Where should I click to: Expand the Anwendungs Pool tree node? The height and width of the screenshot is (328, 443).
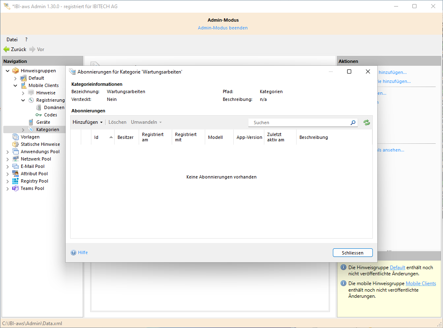(x=8, y=152)
